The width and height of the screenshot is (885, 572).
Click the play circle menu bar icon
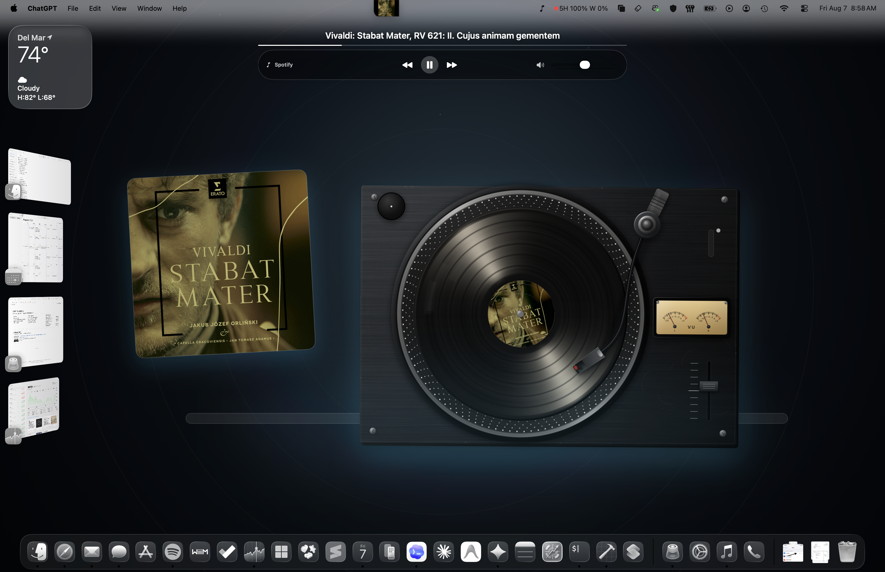click(x=729, y=8)
